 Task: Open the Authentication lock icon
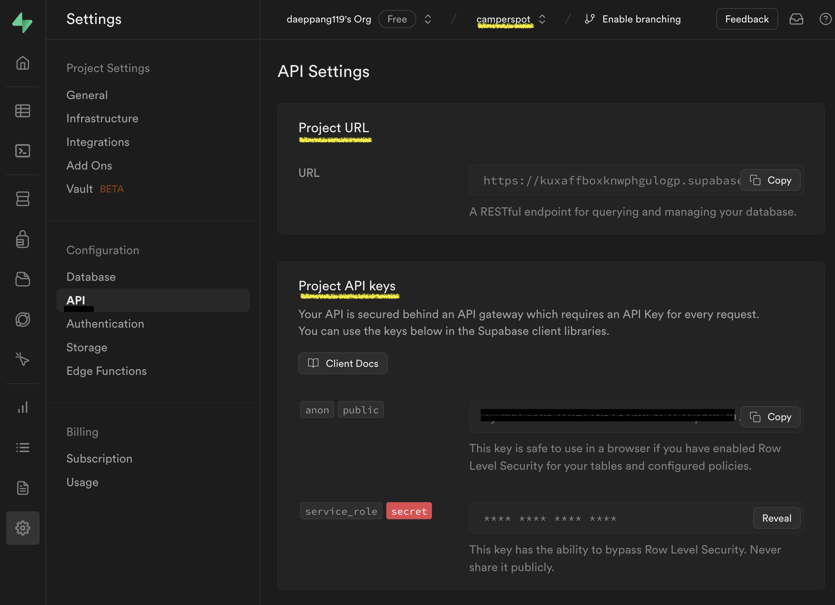(x=22, y=239)
